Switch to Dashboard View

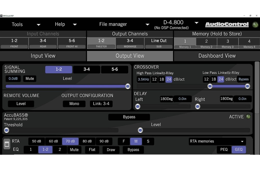click(217, 56)
